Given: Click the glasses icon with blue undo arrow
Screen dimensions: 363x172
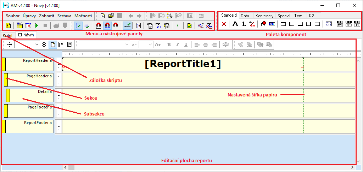Looking at the screenshot, I should point(158,25).
